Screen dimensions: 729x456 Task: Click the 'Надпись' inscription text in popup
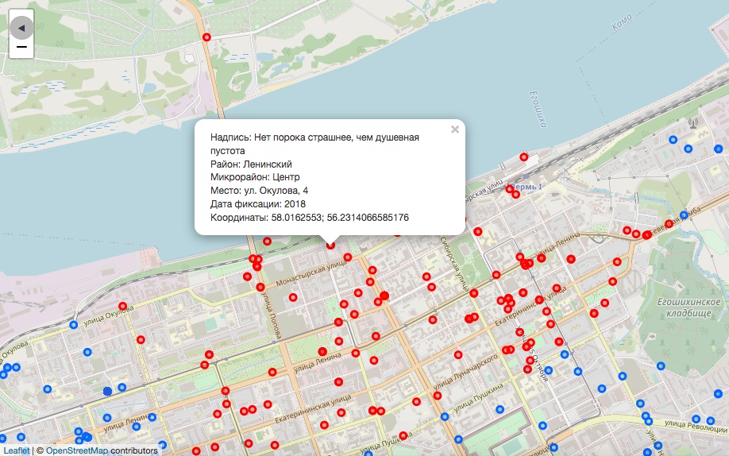click(314, 137)
